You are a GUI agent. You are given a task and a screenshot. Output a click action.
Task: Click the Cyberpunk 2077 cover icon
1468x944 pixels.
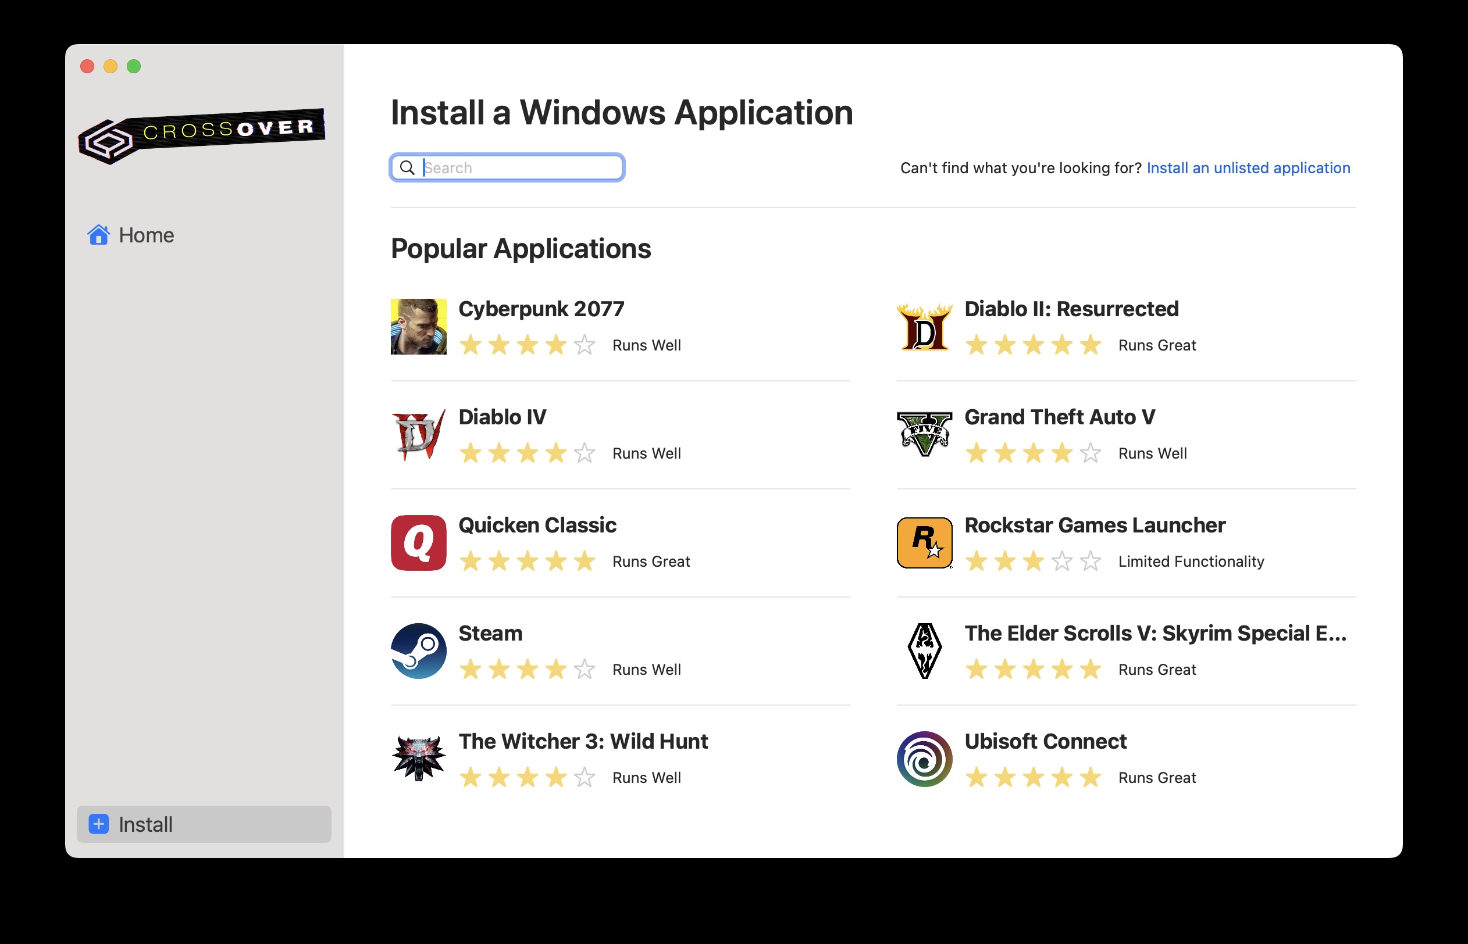418,327
